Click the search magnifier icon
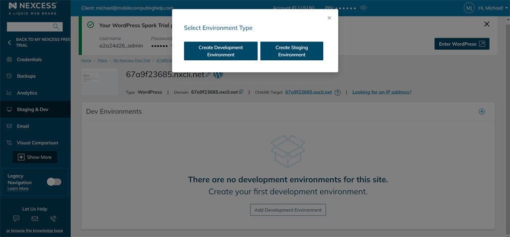The image size is (510, 237). pos(56,27)
